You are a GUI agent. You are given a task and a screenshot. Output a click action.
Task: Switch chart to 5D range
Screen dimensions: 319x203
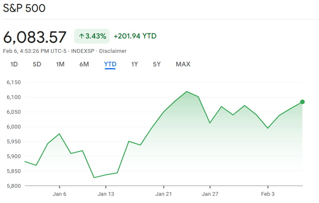tap(37, 64)
